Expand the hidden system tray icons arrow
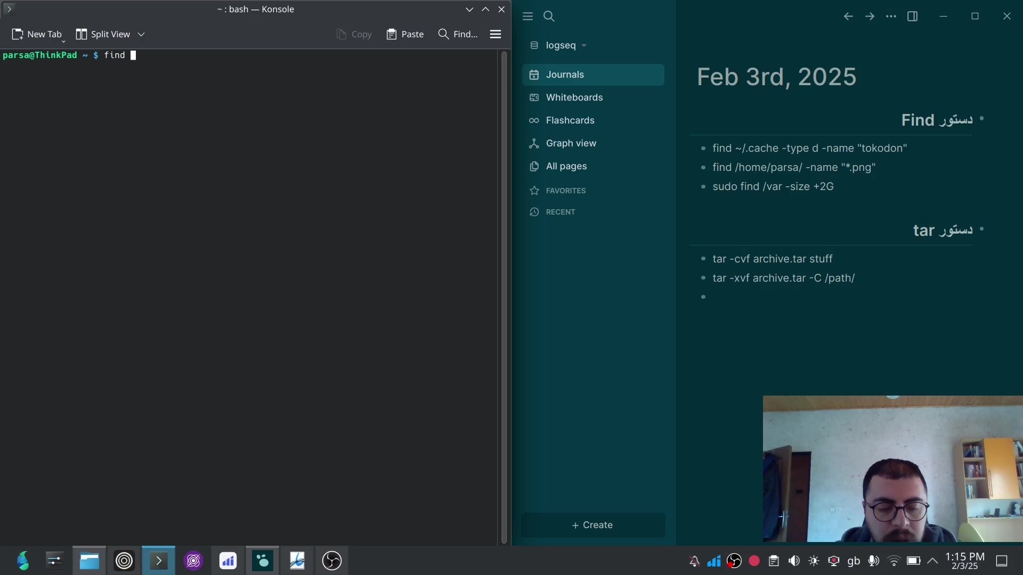This screenshot has width=1023, height=575. 932,561
